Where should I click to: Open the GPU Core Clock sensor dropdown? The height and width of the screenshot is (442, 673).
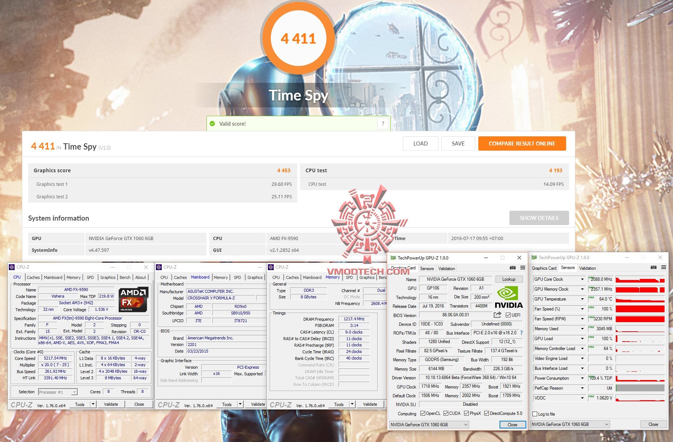tap(582, 279)
